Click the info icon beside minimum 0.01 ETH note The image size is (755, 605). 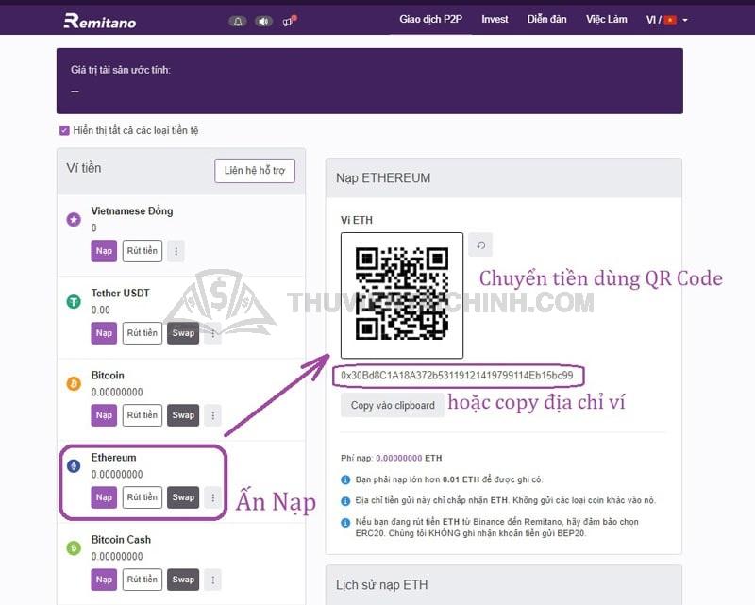(x=345, y=479)
